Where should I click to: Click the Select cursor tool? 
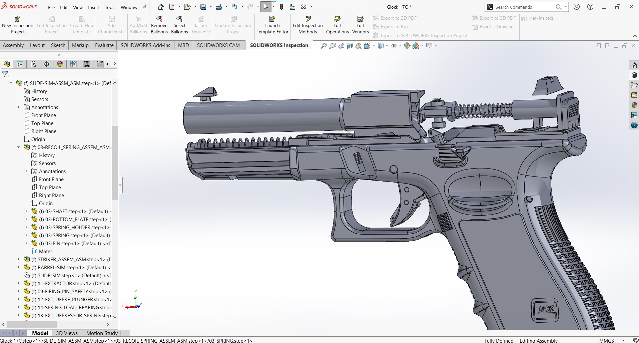click(x=265, y=7)
